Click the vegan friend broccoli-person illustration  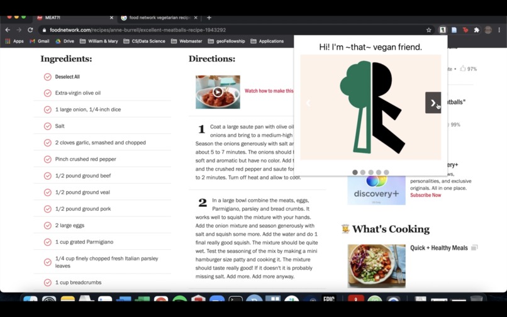click(370, 107)
